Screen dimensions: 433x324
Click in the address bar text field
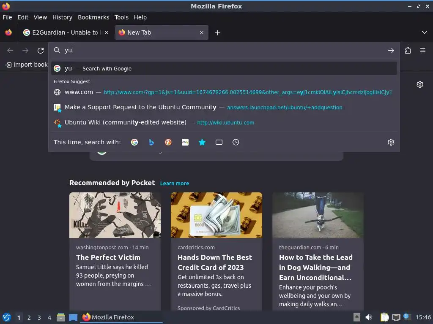[224, 51]
